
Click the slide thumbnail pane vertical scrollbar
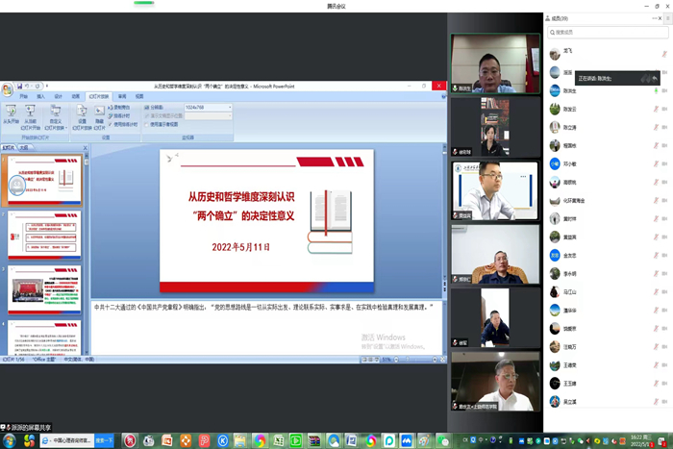(x=87, y=253)
